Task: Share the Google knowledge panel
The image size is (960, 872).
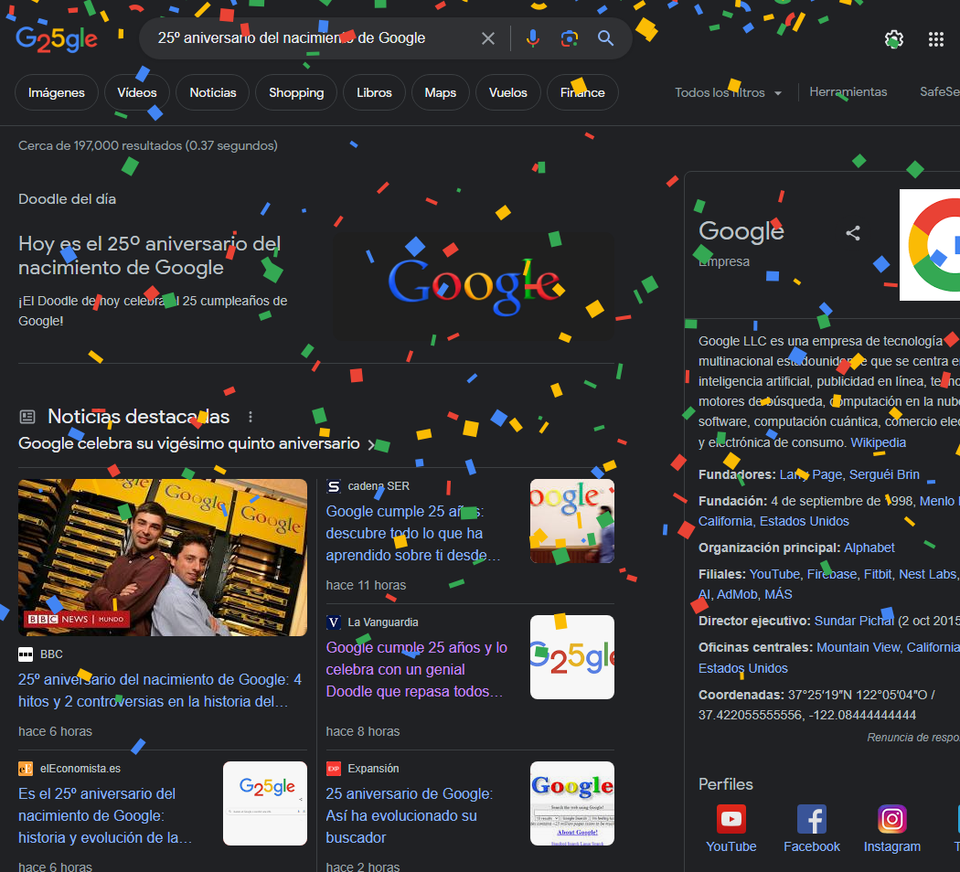Action: pyautogui.click(x=853, y=233)
